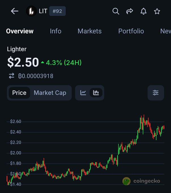171x193 pixels.
Task: Swap currency with the convert arrows icon
Action: pyautogui.click(x=12, y=76)
